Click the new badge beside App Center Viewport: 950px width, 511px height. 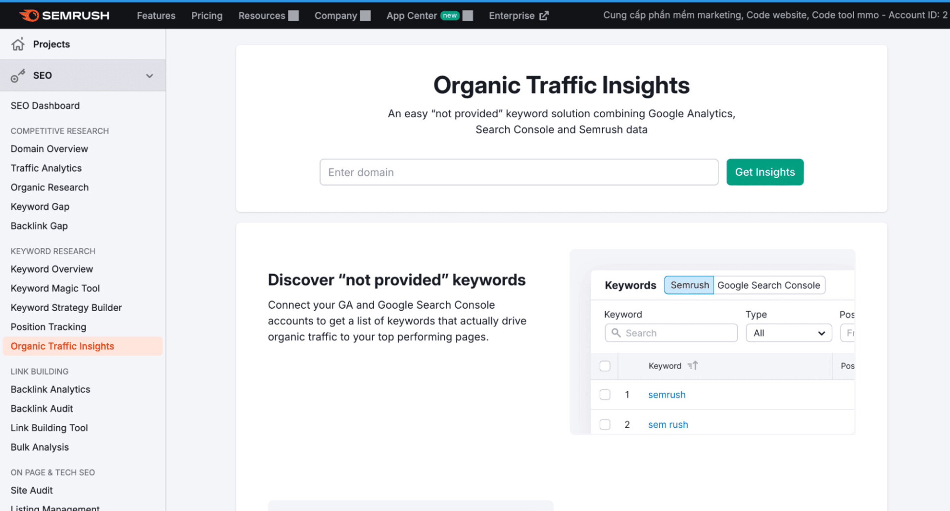450,15
